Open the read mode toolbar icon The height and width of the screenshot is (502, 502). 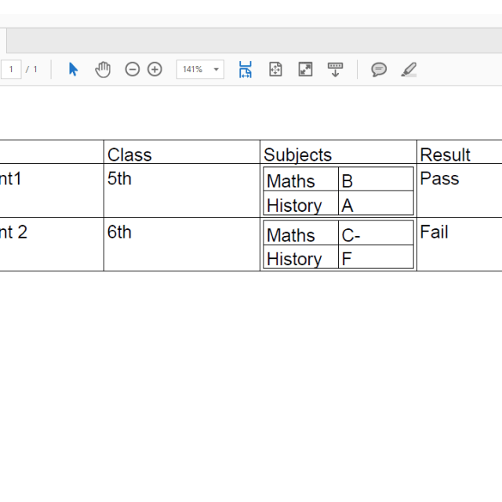coord(335,70)
